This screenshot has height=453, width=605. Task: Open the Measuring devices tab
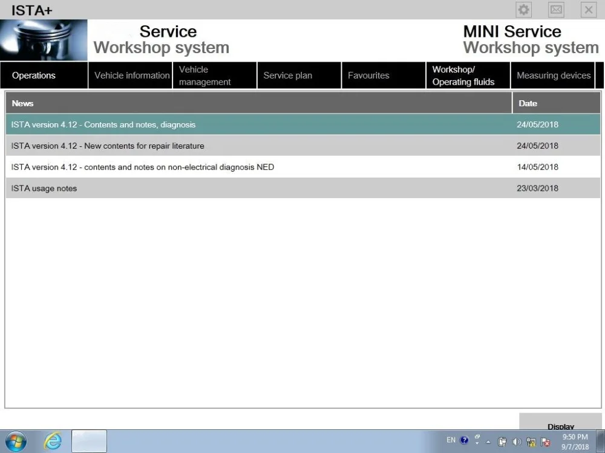tap(553, 75)
